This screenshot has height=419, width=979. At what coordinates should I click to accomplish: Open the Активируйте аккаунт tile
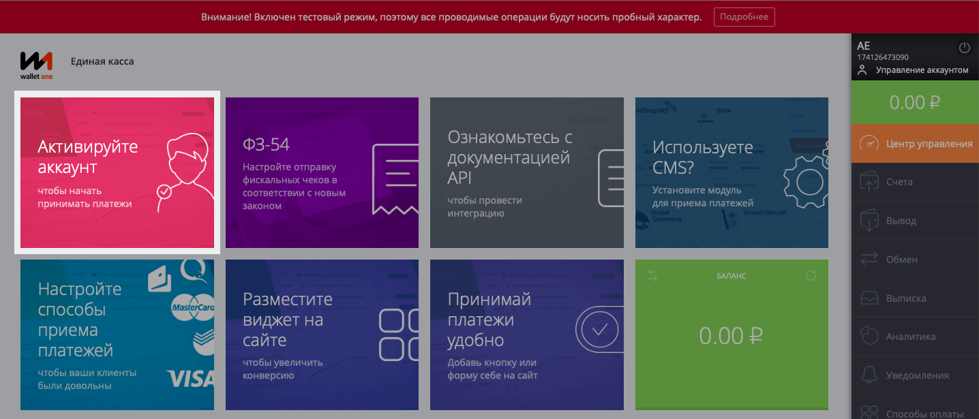click(x=117, y=172)
